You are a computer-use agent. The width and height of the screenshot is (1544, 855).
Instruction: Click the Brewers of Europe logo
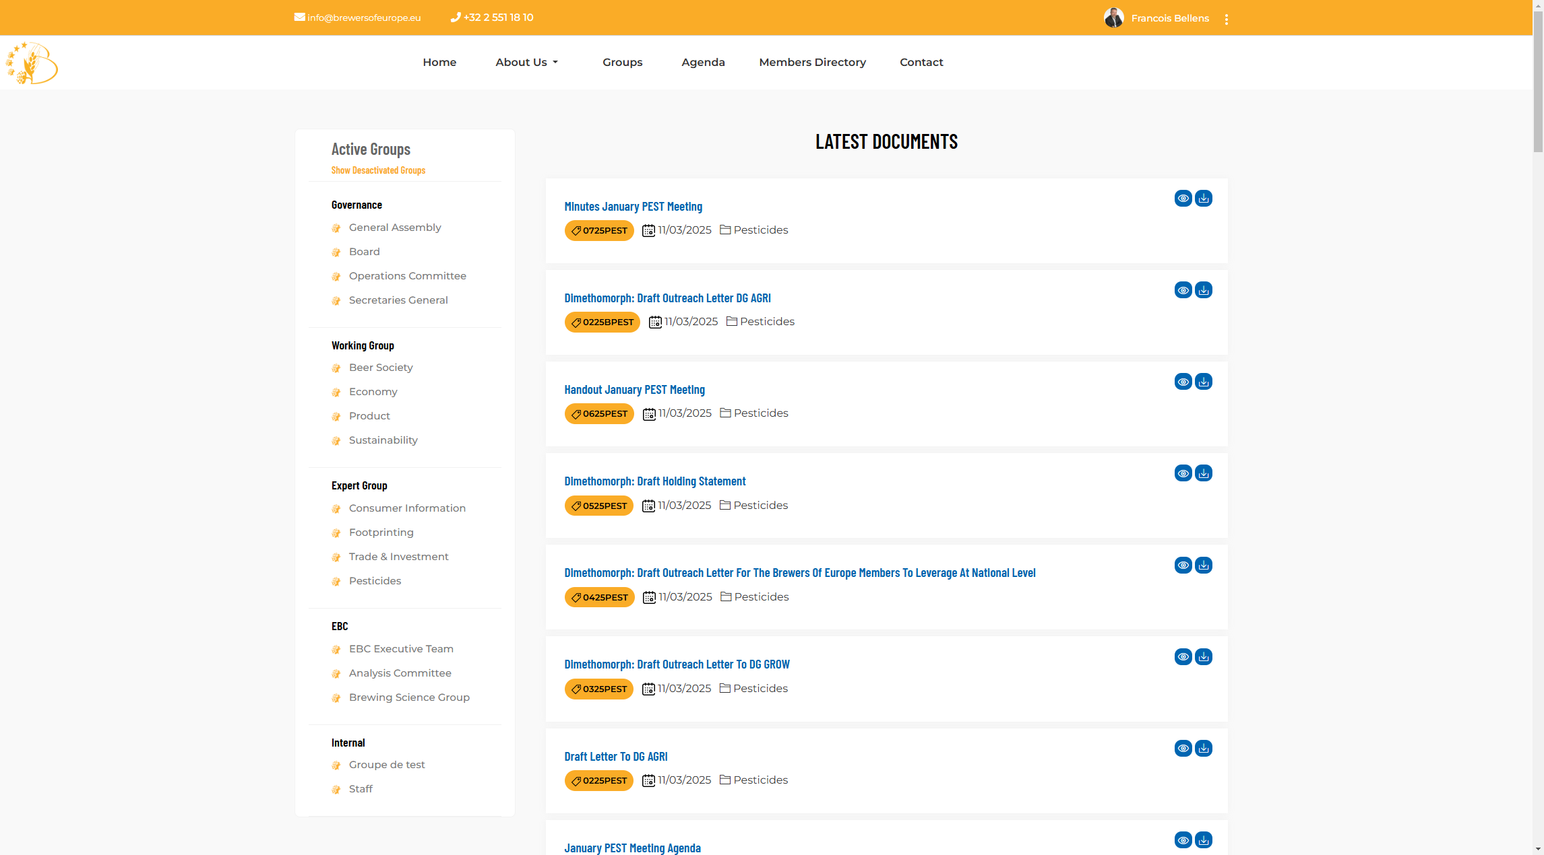tap(31, 62)
